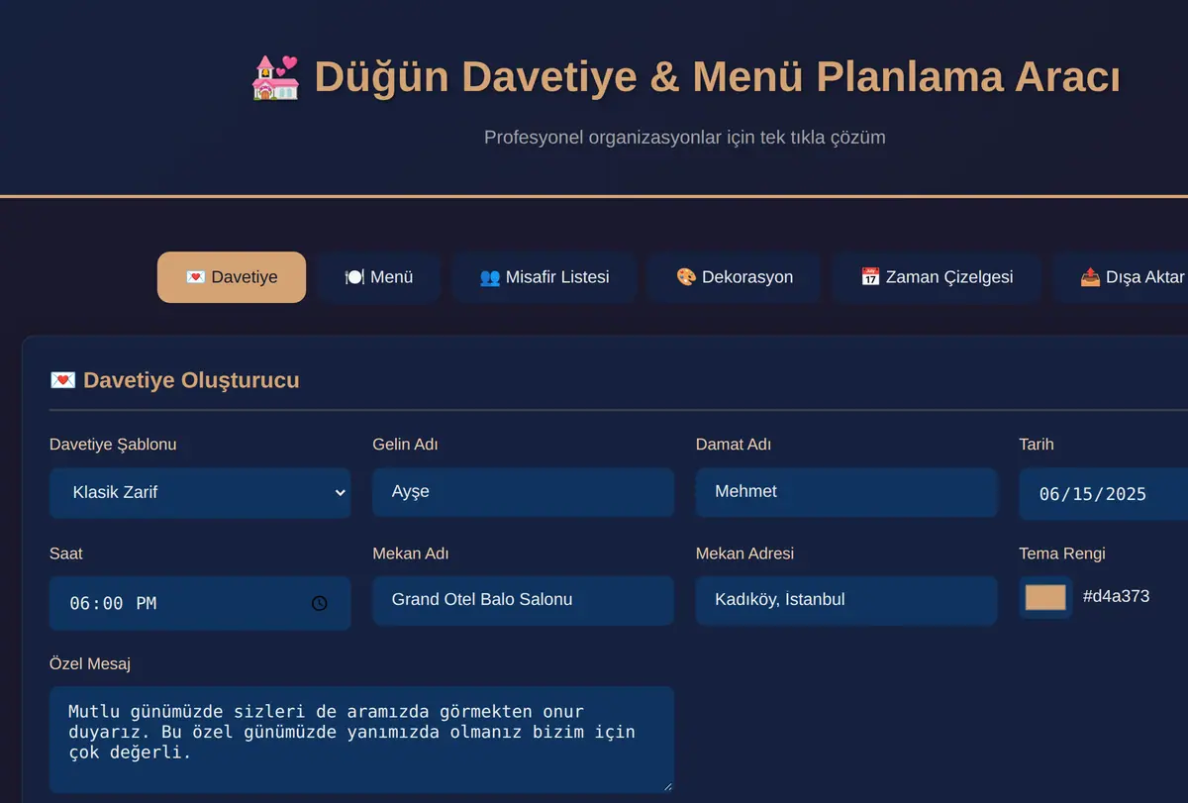Click the Profesyonel organizasyonlar subtitle text
Image resolution: width=1188 pixels, height=803 pixels.
coord(685,138)
